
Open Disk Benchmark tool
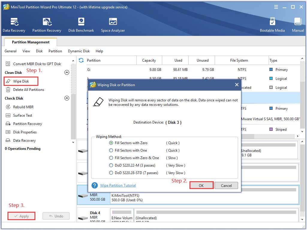[x=81, y=25]
